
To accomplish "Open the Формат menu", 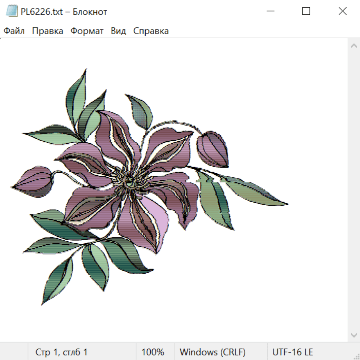I will (87, 31).
